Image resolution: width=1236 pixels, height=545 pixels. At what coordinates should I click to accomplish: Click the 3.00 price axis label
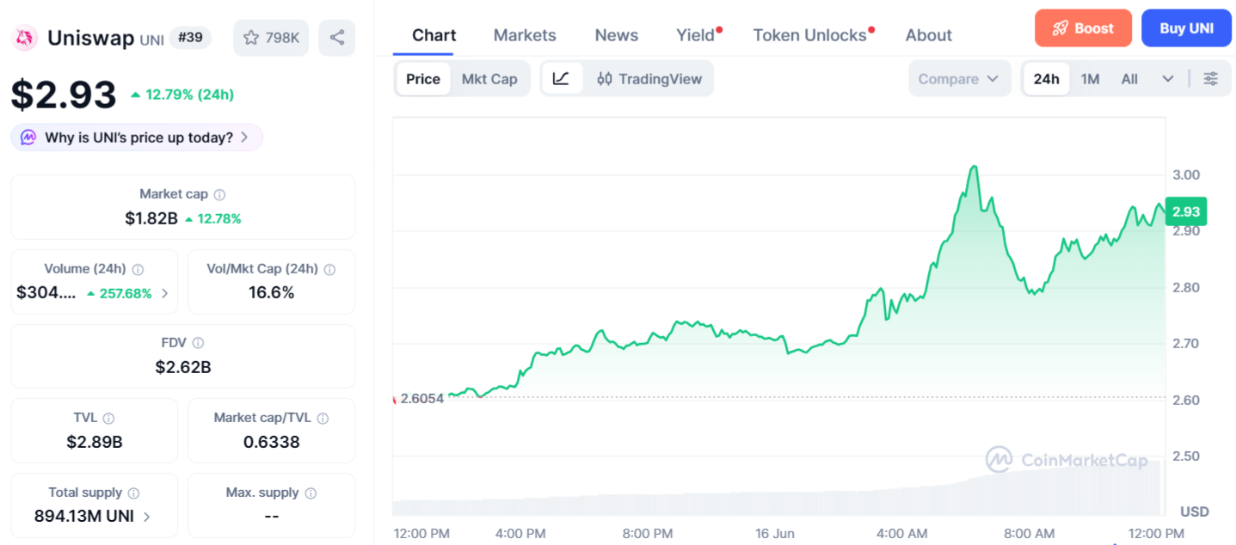point(1186,175)
